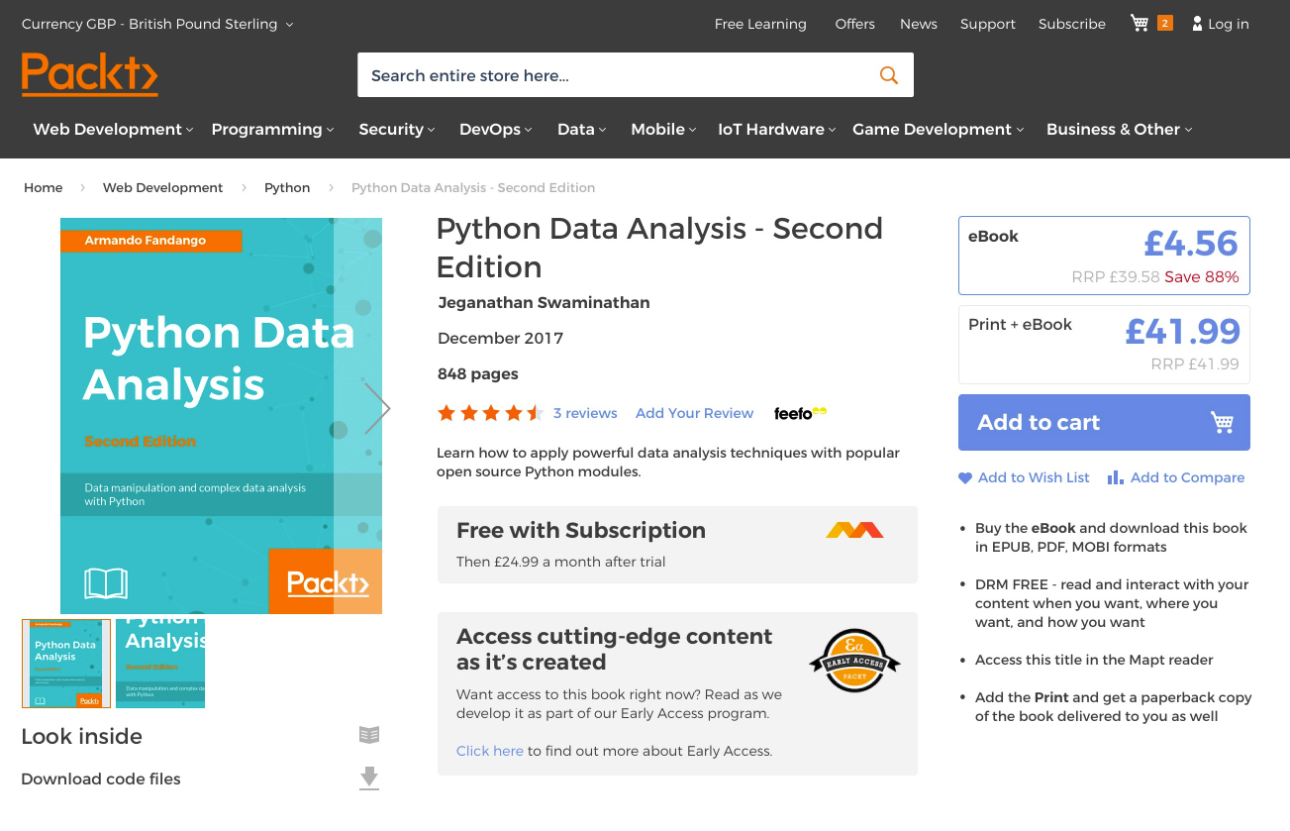Click the cart icon inside Add to cart

(1223, 422)
